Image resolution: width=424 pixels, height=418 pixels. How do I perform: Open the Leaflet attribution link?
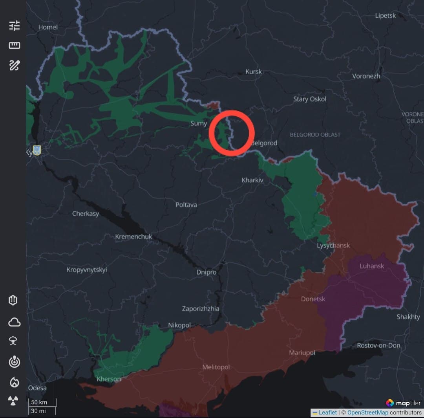(327, 412)
